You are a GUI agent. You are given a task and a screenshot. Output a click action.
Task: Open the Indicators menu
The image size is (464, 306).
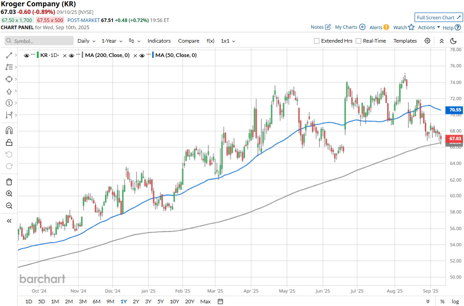[x=159, y=41]
